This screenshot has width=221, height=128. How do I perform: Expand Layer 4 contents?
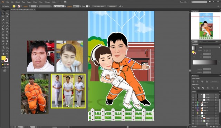199,108
